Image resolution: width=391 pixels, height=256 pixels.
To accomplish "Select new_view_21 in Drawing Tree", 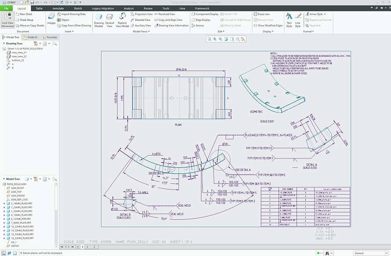I will point(19,52).
